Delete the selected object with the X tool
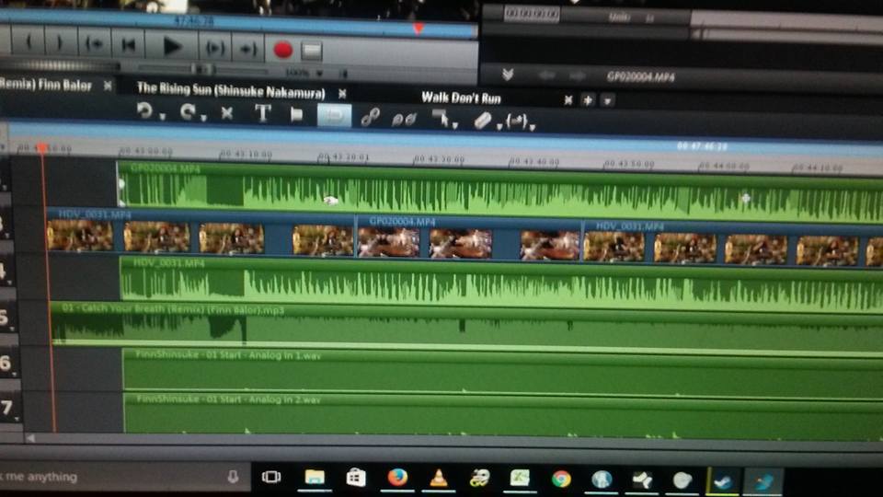This screenshot has height=497, width=883. (226, 113)
